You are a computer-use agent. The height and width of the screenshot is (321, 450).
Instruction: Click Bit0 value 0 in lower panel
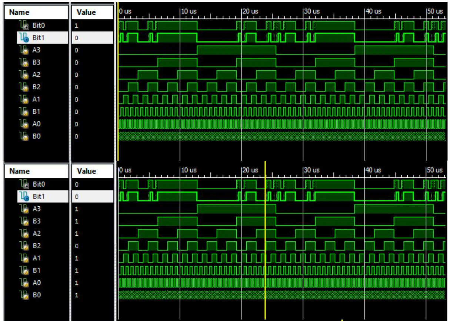tap(77, 184)
